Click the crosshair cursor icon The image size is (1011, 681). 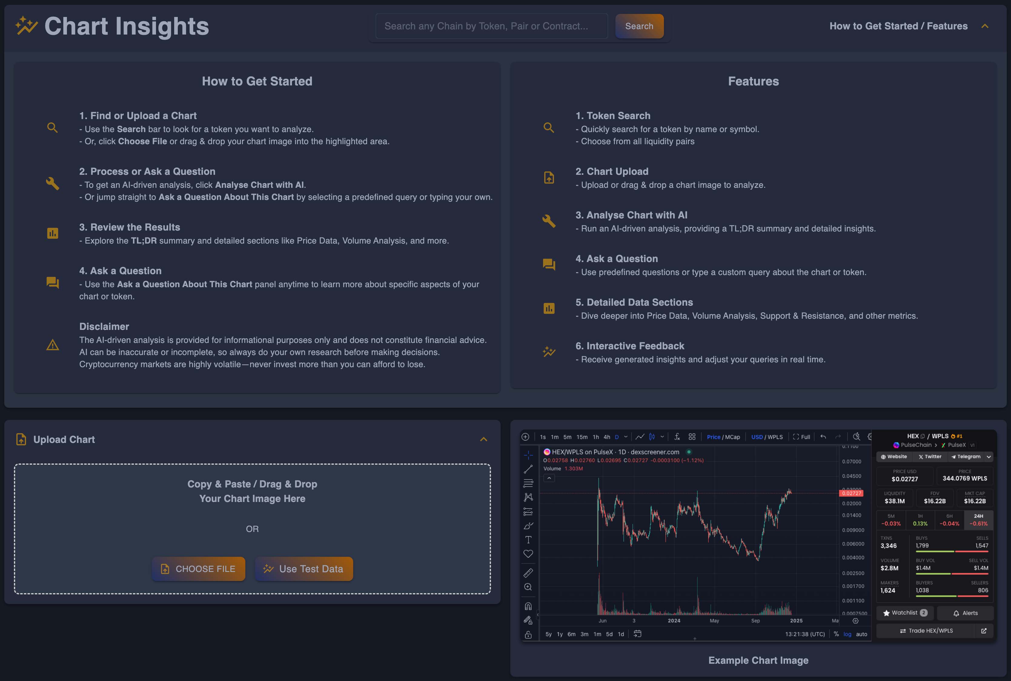(x=529, y=456)
